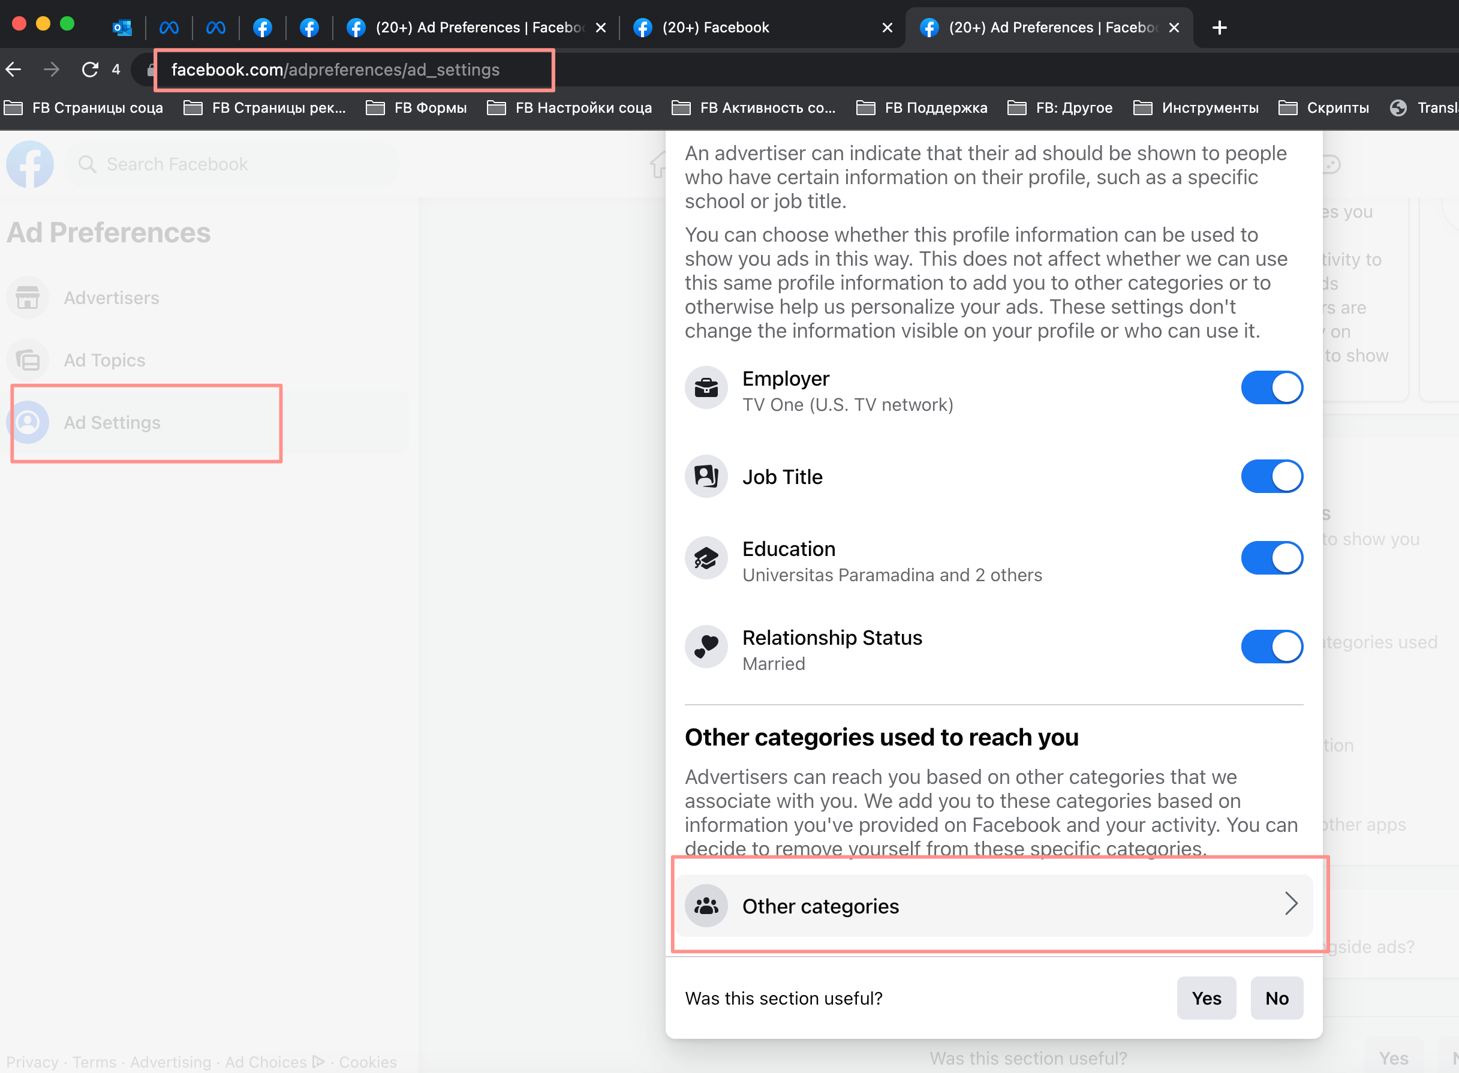Click the Facebook logo in header
Viewport: 1459px width, 1073px height.
tap(30, 164)
